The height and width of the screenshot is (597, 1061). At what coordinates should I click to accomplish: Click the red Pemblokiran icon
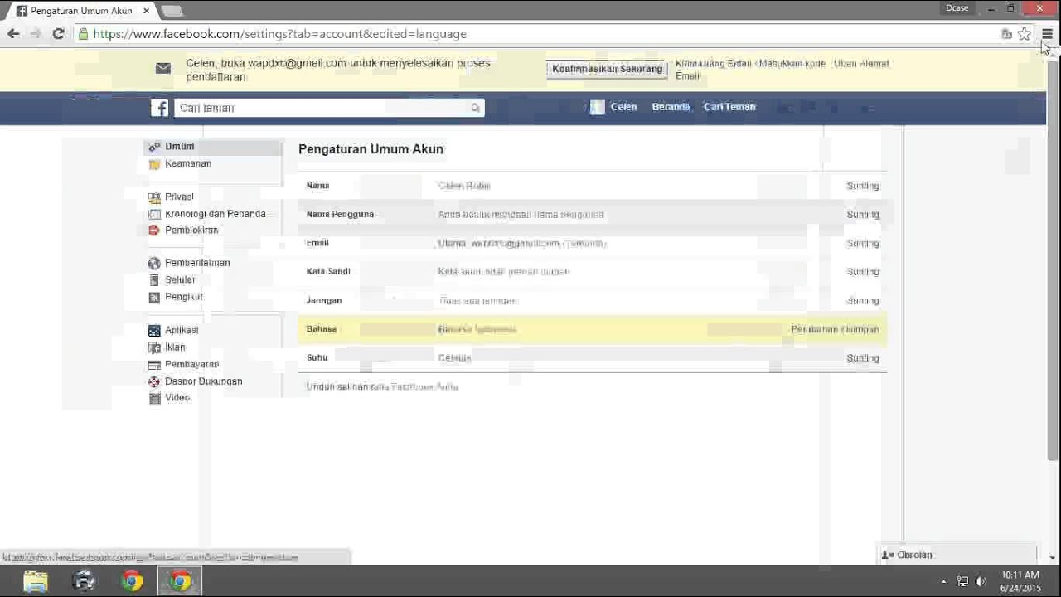[x=154, y=231]
